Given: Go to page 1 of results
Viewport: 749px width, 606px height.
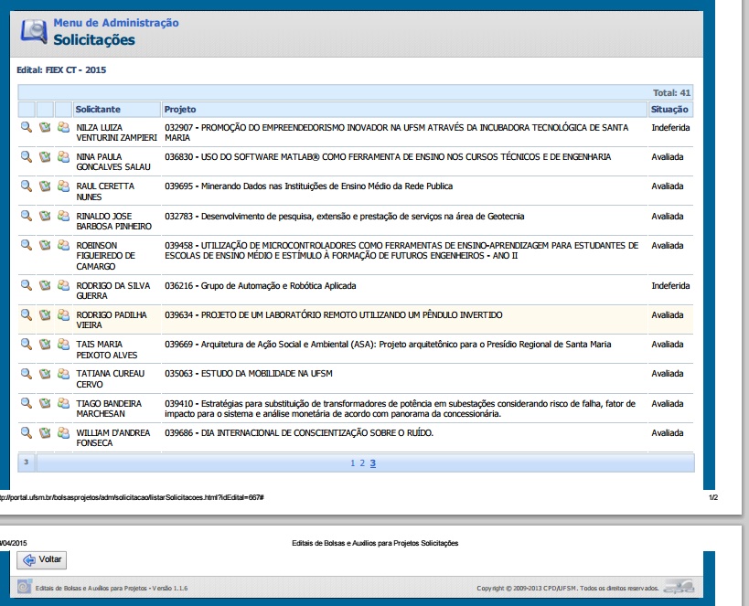Looking at the screenshot, I should tap(352, 463).
